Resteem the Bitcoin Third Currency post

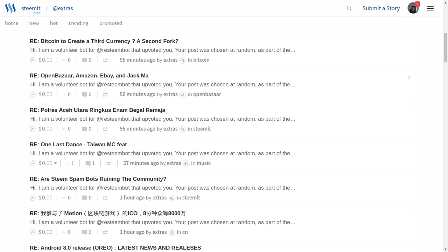pyautogui.click(x=105, y=60)
